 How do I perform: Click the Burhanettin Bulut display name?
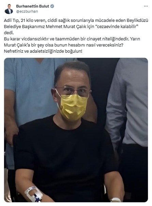point(33,6)
